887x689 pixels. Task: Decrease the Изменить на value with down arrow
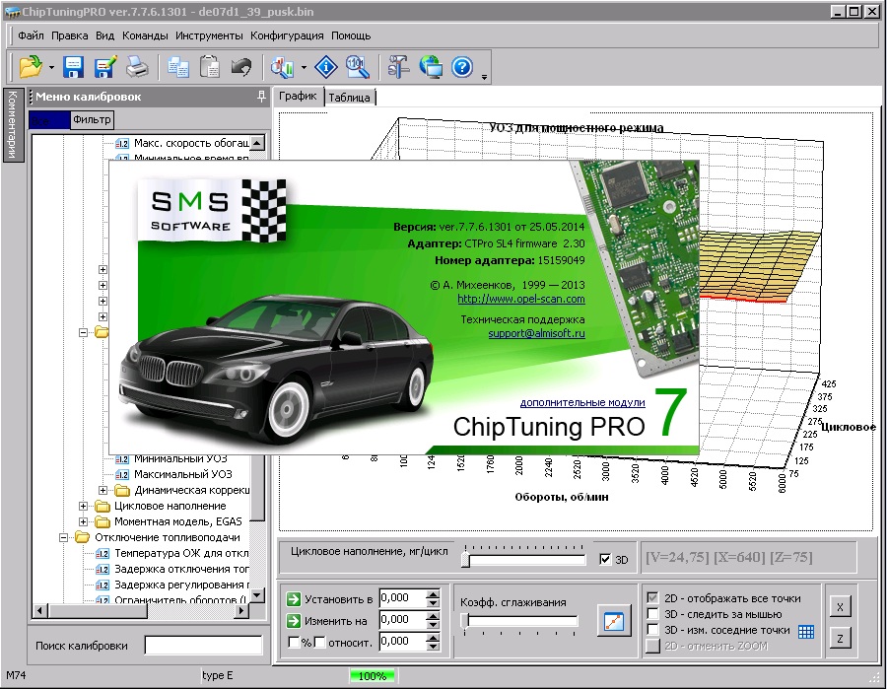[433, 625]
